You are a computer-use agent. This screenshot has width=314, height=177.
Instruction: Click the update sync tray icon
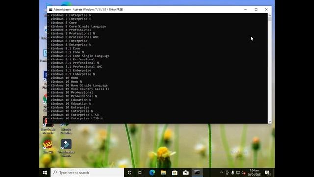(x=227, y=173)
